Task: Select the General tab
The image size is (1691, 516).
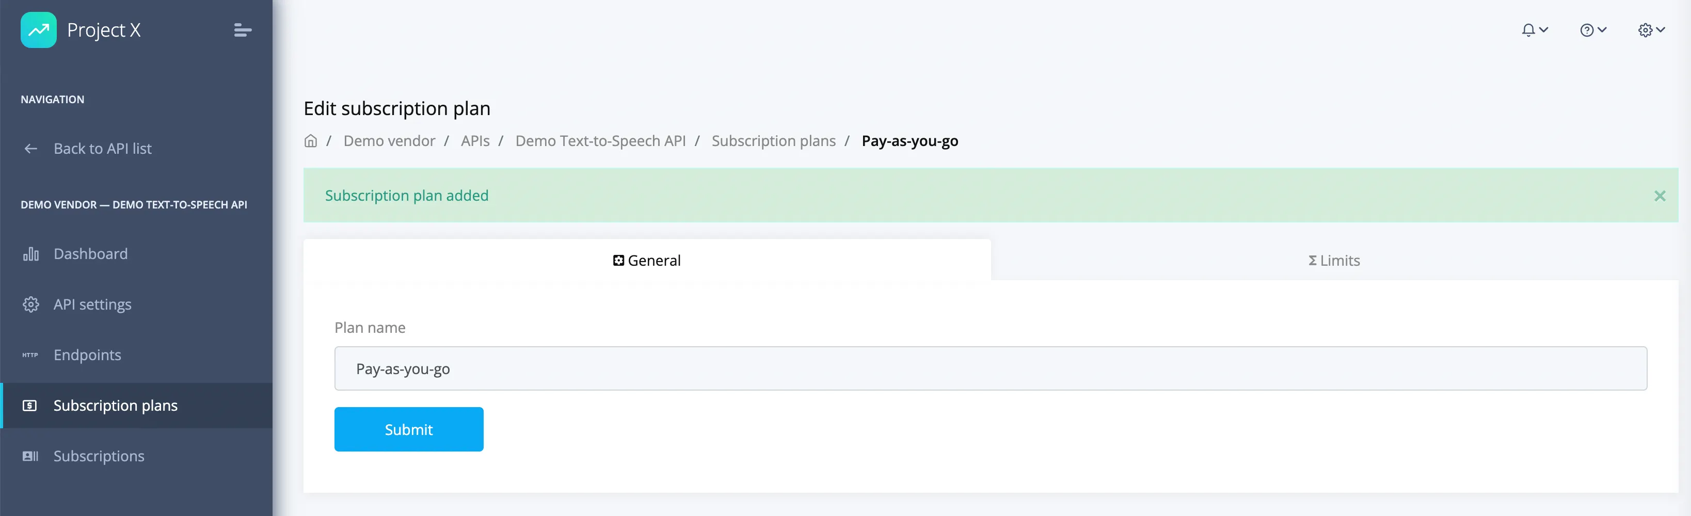Action: (647, 261)
